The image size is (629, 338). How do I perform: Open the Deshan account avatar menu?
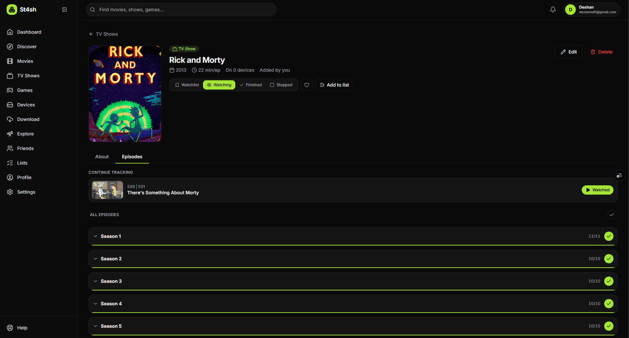pos(570,10)
